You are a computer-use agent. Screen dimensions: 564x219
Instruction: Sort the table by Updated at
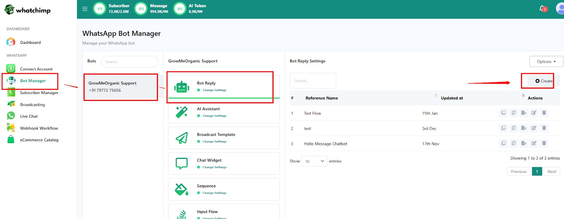(452, 98)
